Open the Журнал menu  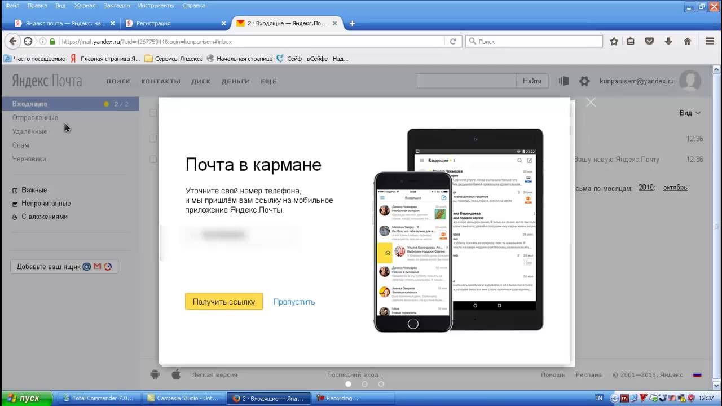[x=85, y=5]
